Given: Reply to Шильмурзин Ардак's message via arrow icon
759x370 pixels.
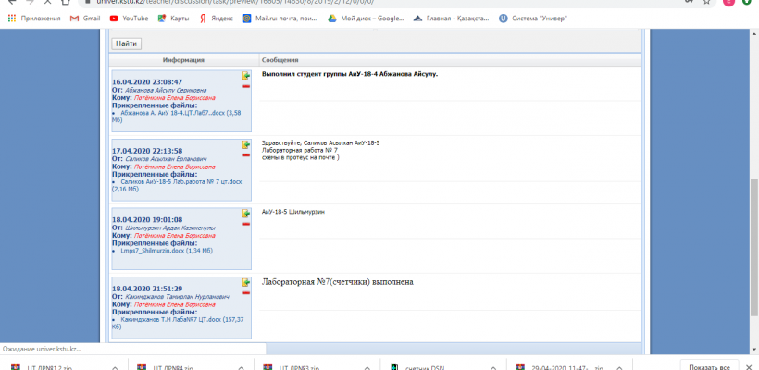Looking at the screenshot, I should (246, 214).
